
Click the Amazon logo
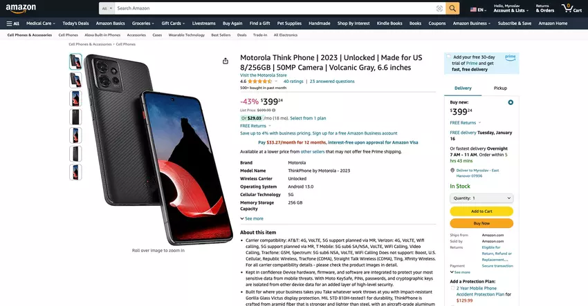coord(21,8)
